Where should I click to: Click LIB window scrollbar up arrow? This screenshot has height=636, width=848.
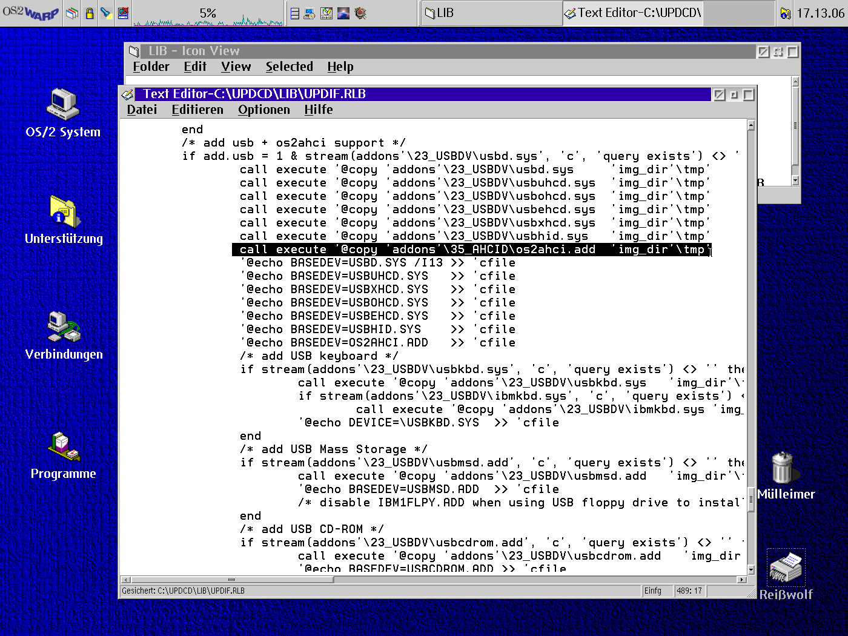(x=795, y=82)
